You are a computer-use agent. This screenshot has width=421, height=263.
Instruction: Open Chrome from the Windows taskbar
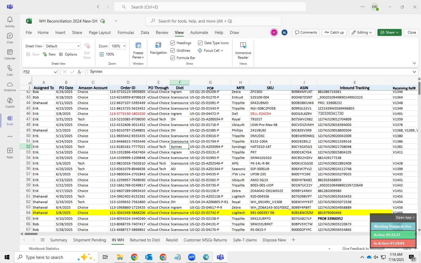134,257
